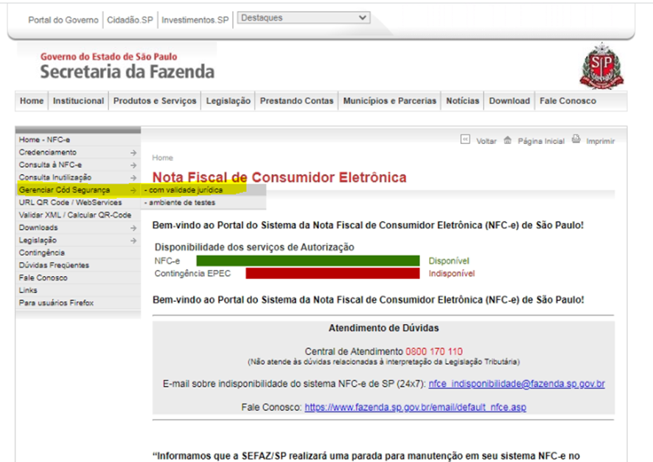Open Validar XML / Calcular QR-Code
This screenshot has height=462, width=653.
pos(74,216)
